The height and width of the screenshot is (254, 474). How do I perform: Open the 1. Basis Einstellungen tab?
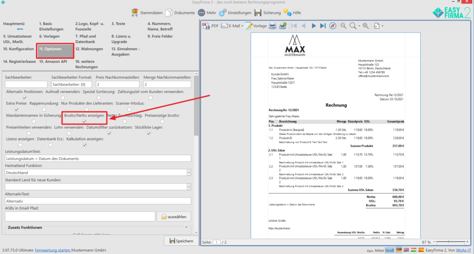pos(51,26)
